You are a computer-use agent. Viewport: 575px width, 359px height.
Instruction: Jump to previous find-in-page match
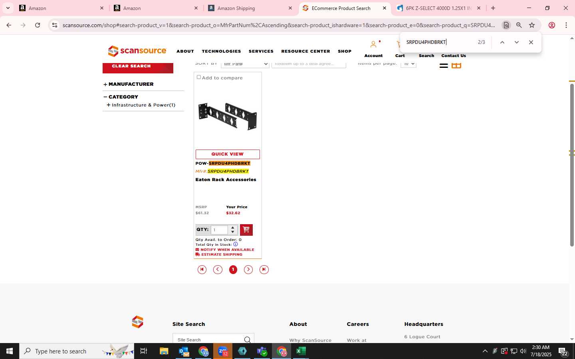pos(502,42)
